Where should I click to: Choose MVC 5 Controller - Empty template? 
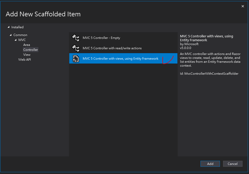pyautogui.click(x=101, y=38)
